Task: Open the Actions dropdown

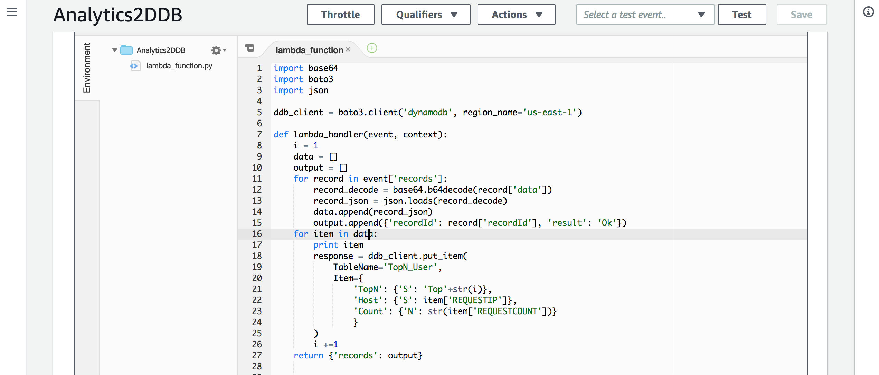Action: [516, 15]
